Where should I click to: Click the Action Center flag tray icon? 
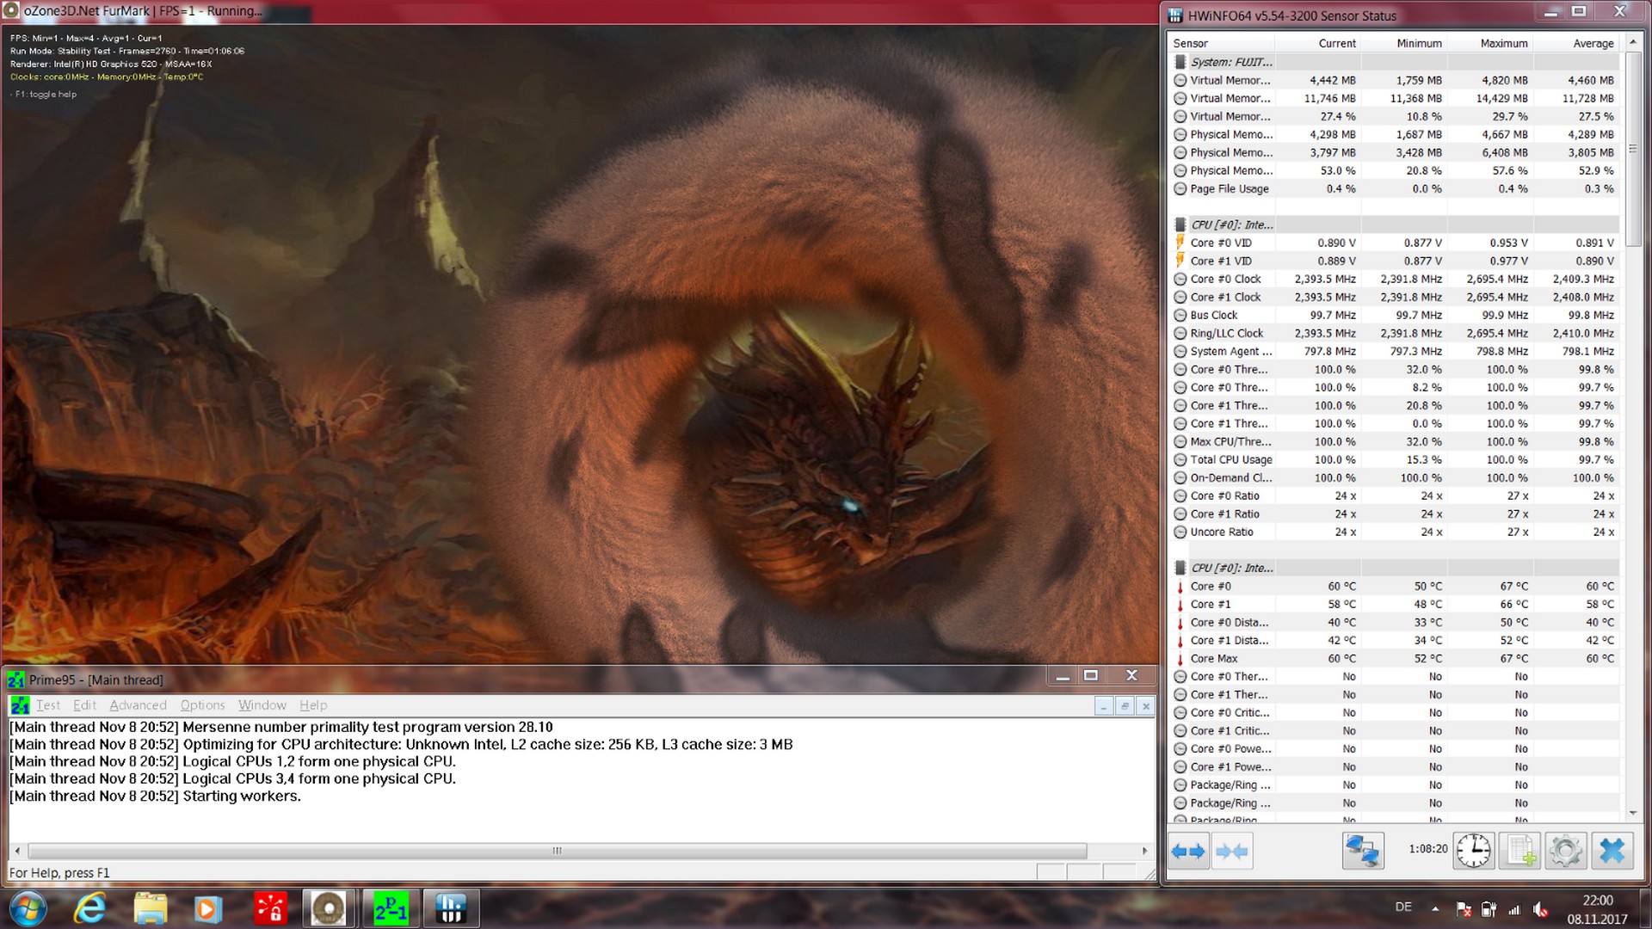[1464, 909]
